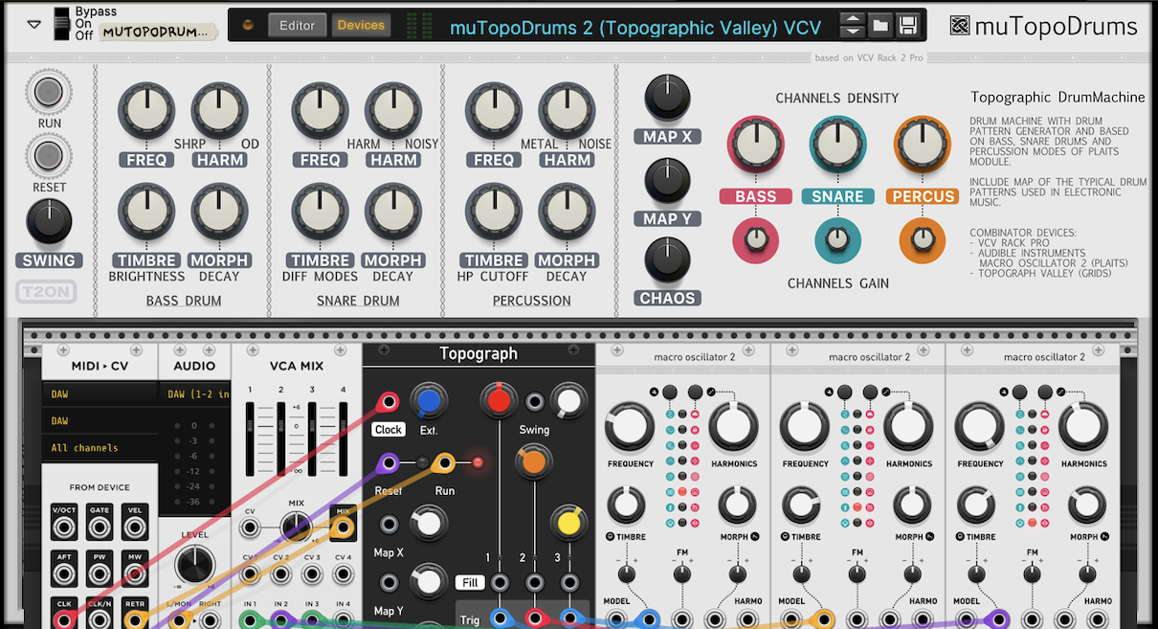Screen dimensions: 1158x629
Task: Click the Run input jack on Topograph
Action: pyautogui.click(x=443, y=464)
